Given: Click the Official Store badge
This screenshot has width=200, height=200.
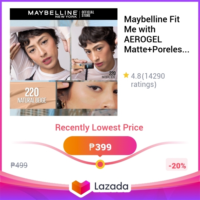Looking at the screenshot, I should pos(88,14).
